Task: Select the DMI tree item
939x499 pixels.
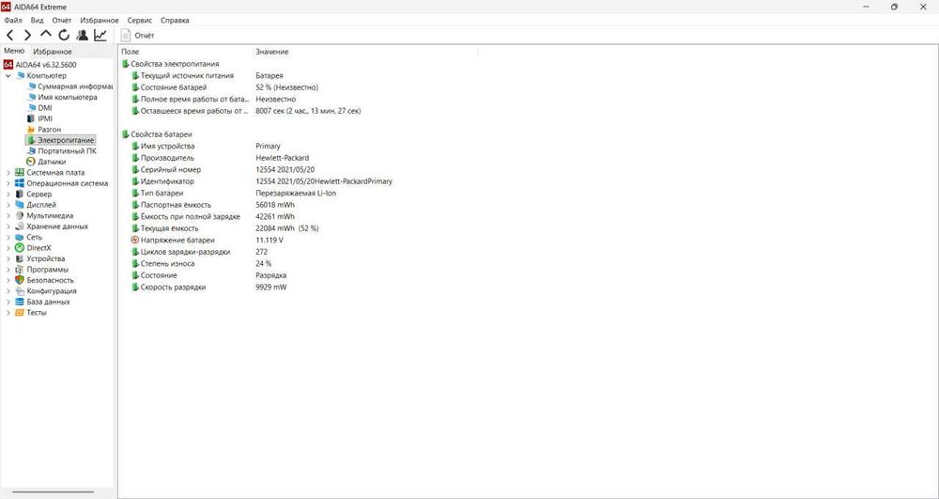Action: tap(39, 108)
